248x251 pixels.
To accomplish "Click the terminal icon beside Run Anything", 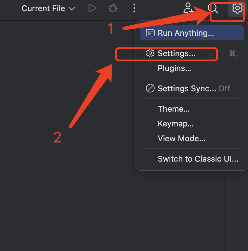I will (150, 33).
